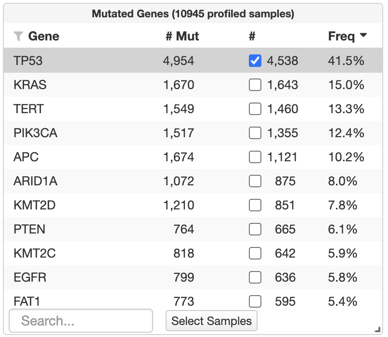Click the filter funnel icon
This screenshot has width=388, height=337.
coord(18,36)
